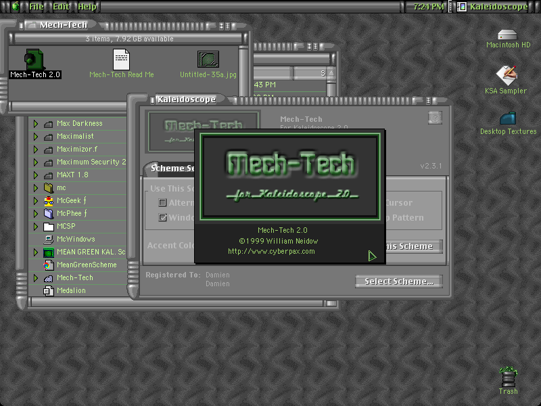The width and height of the screenshot is (541, 406).
Task: Open the Help menu
Action: [87, 7]
